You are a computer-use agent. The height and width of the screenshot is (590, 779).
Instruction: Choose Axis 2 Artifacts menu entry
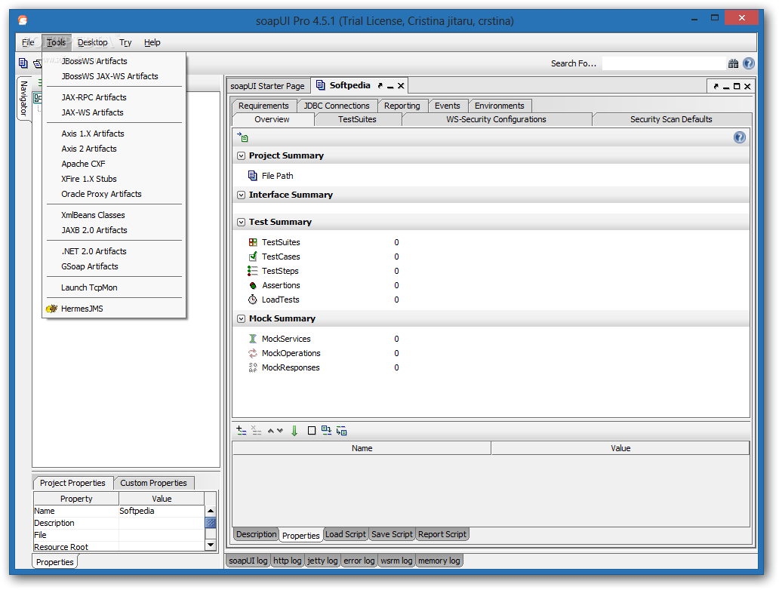pos(89,149)
